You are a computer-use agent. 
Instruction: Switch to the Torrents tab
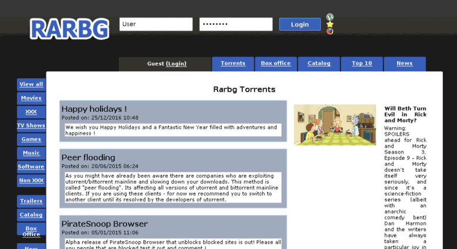click(233, 64)
